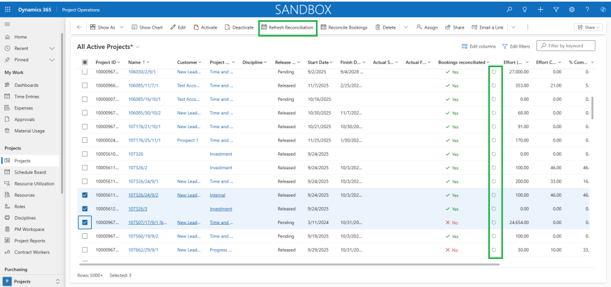Open the Prospect 1 customer link
Viewport: 611px width, 287px height.
tap(188, 140)
